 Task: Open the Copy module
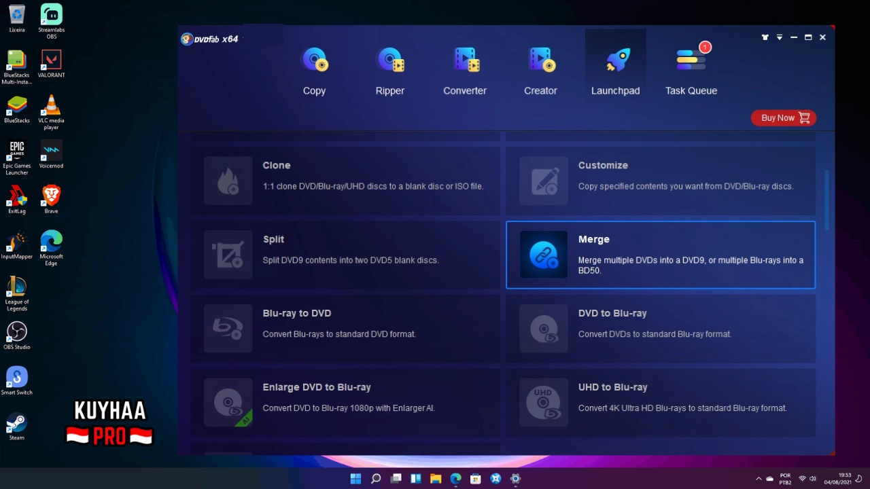coord(314,71)
